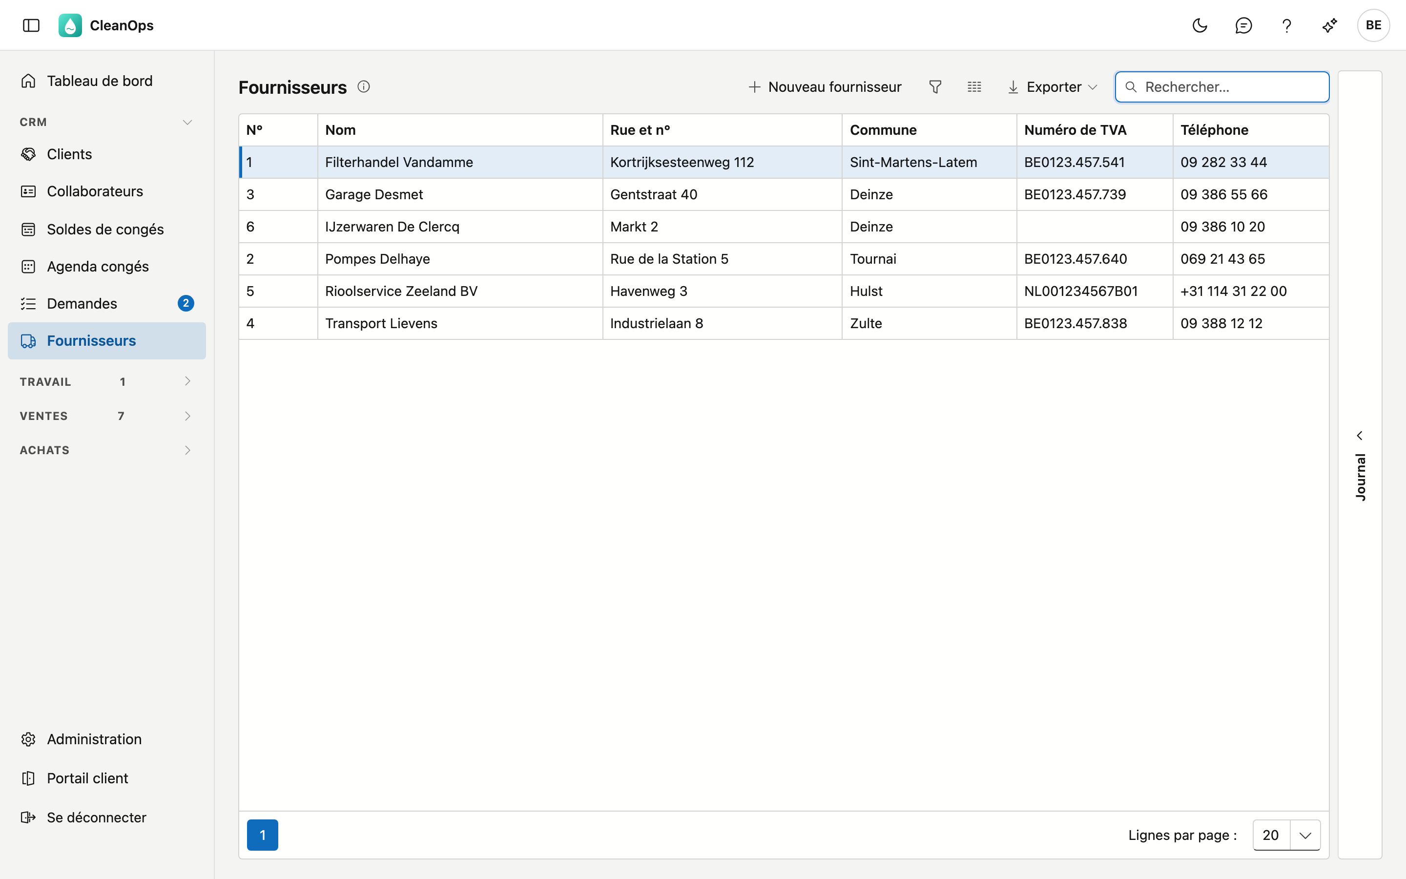Toggle the sidebar panel icon
This screenshot has height=879, width=1406.
pyautogui.click(x=31, y=25)
